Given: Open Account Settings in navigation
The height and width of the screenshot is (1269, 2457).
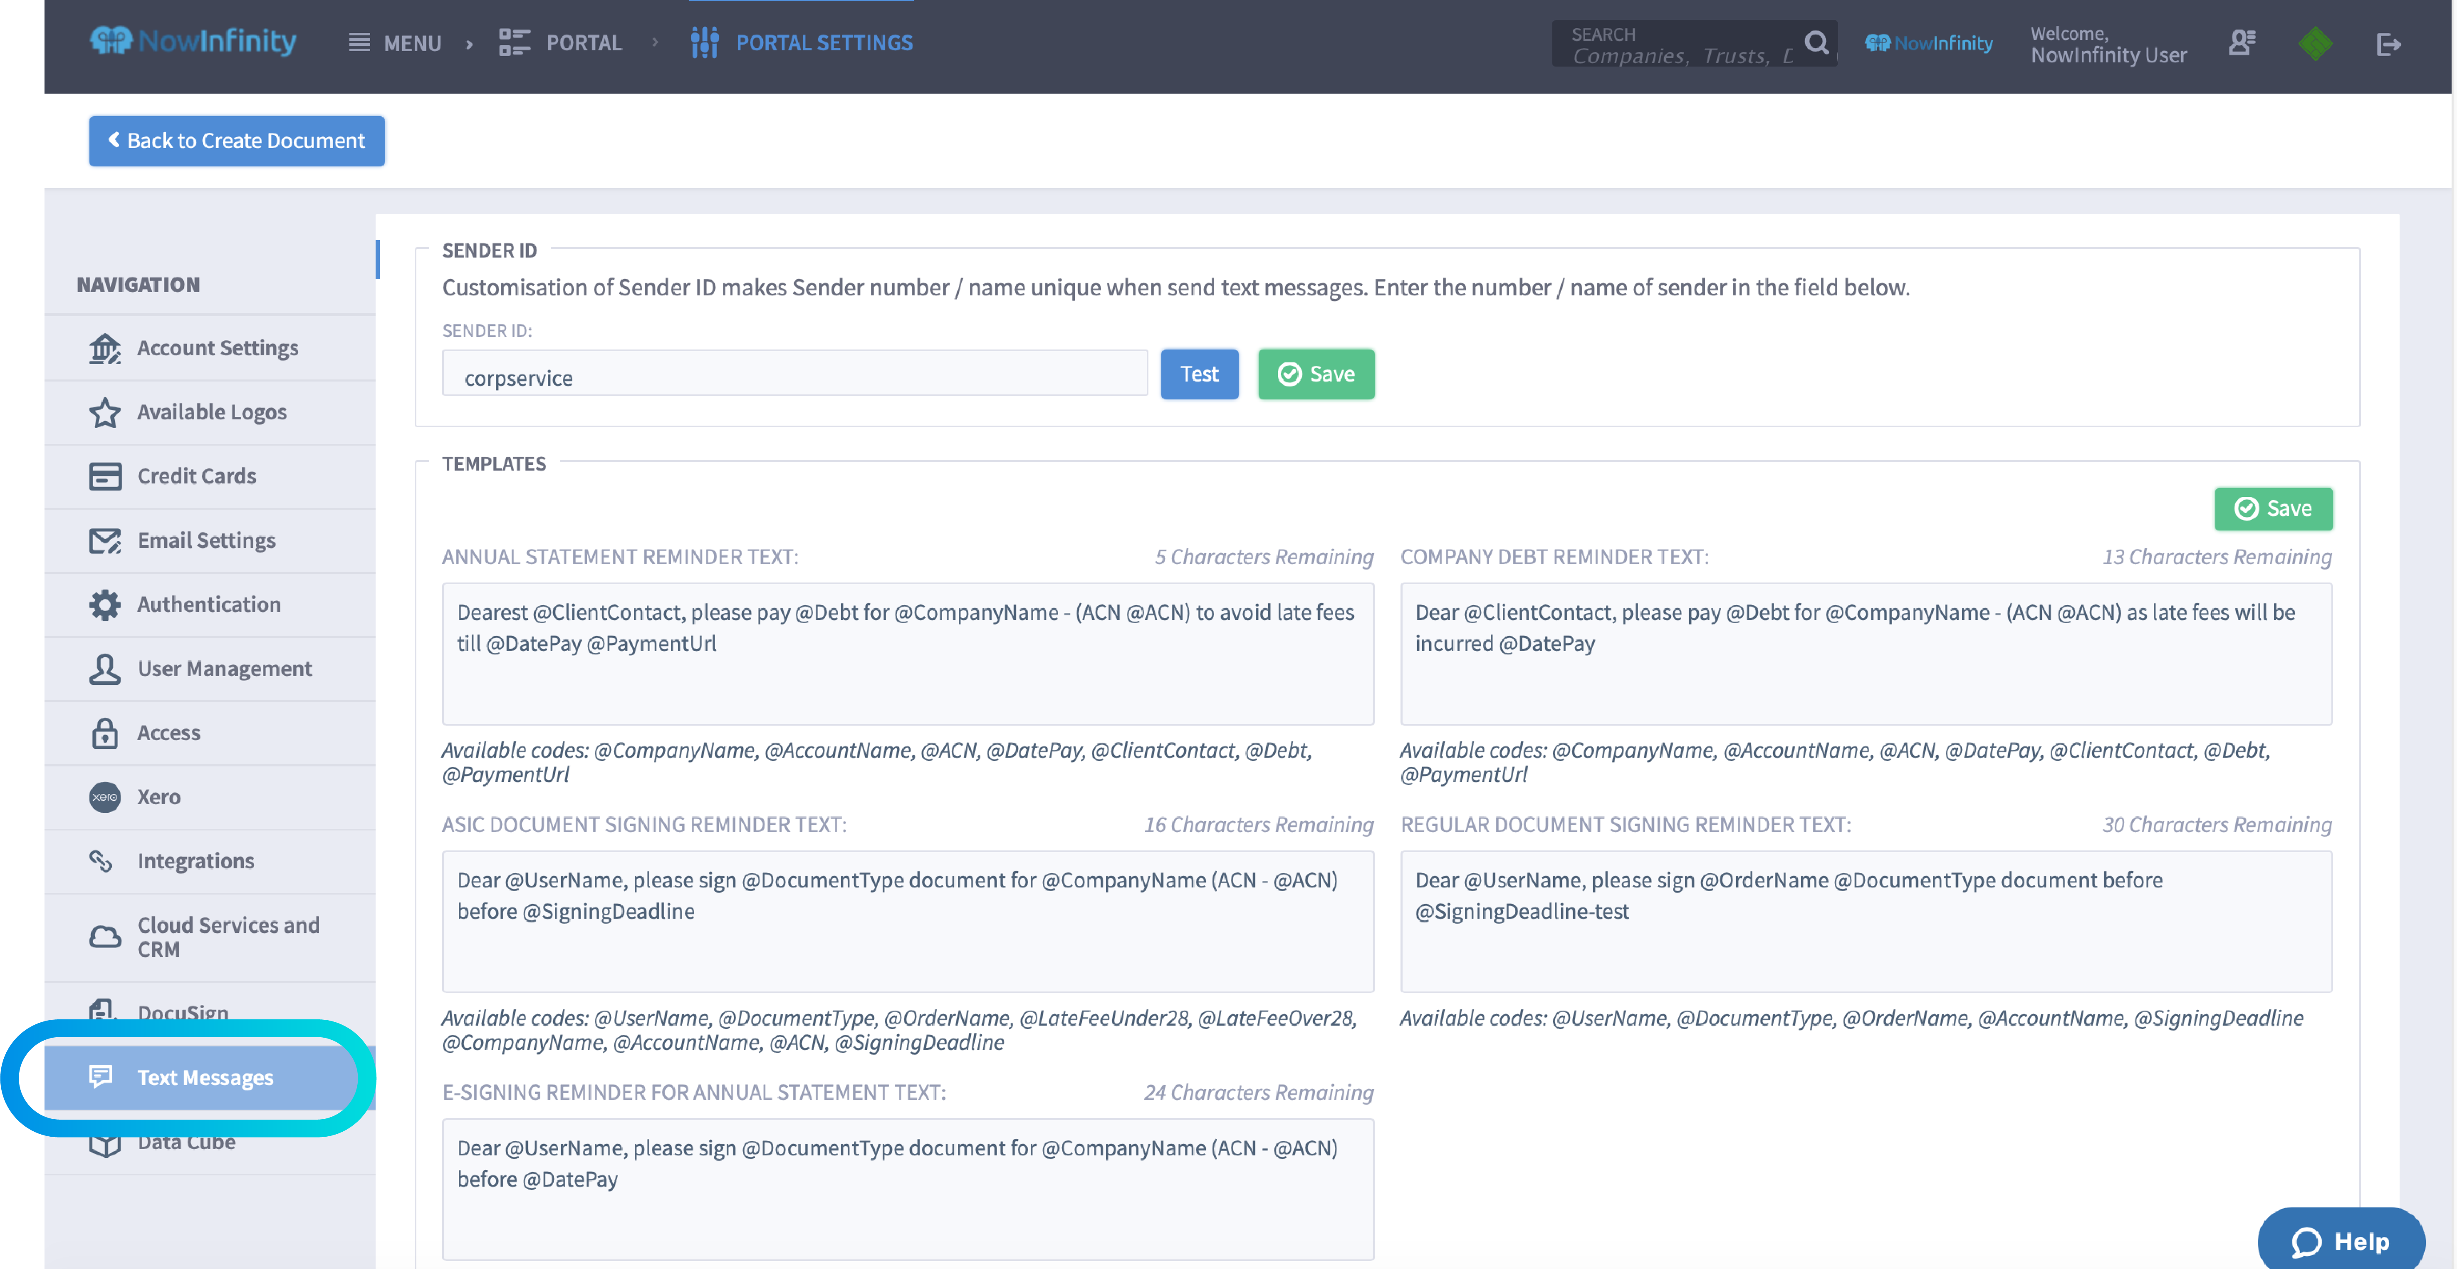Looking at the screenshot, I should pyautogui.click(x=210, y=348).
